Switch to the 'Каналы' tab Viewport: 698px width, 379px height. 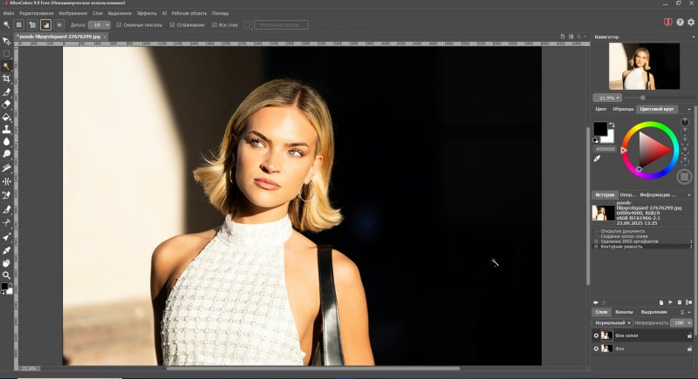(x=624, y=313)
